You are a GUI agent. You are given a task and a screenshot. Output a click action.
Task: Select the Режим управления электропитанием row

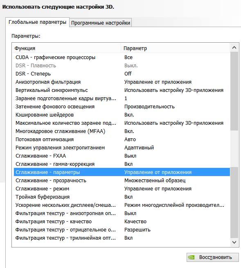pyautogui.click(x=122, y=147)
